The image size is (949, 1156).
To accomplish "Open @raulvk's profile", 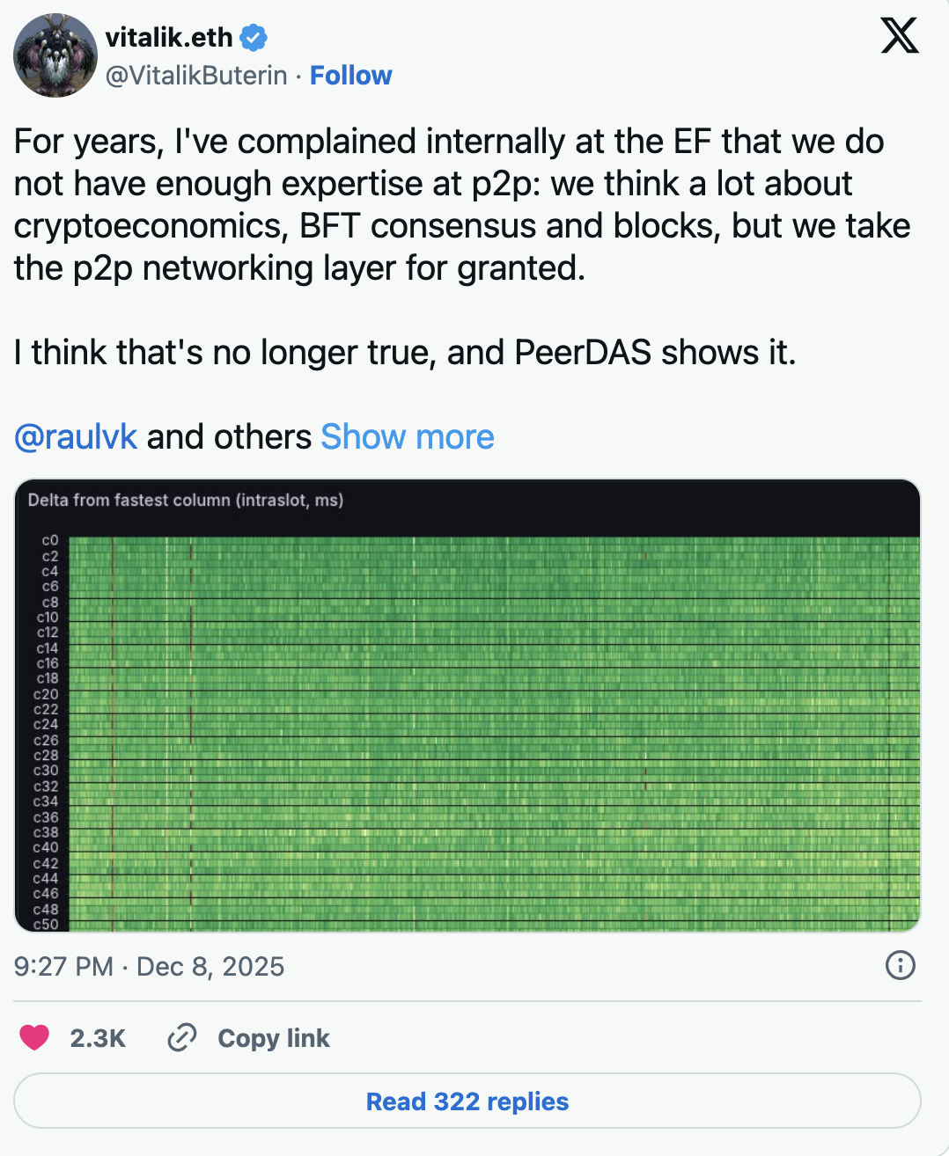I will [75, 436].
